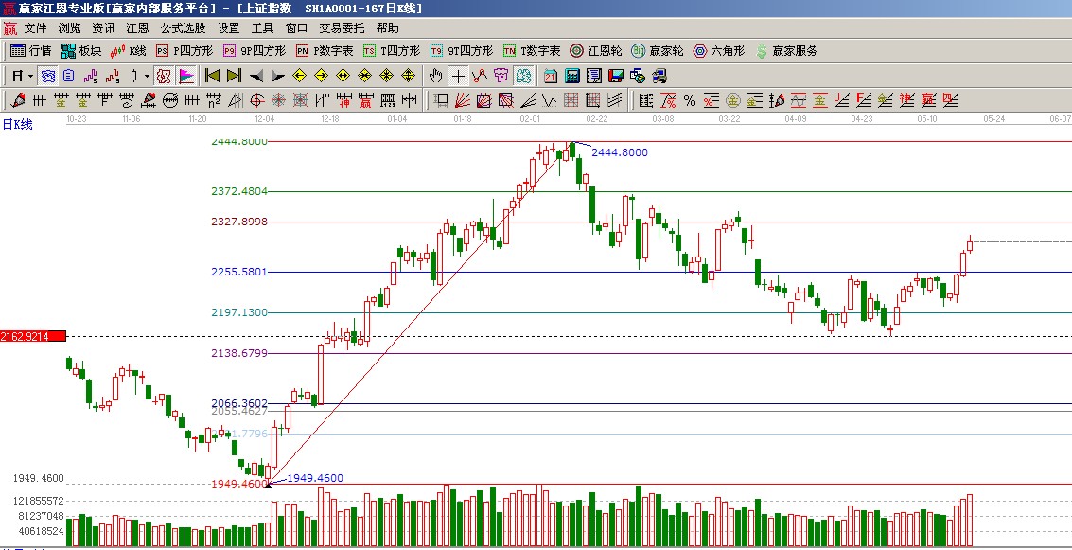
Task: Expand the candlestick style dropdown arrow
Action: click(147, 76)
